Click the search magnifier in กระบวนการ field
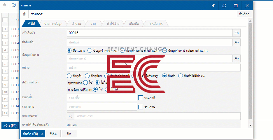Screen dimensions: 273x140 (x=71, y=116)
